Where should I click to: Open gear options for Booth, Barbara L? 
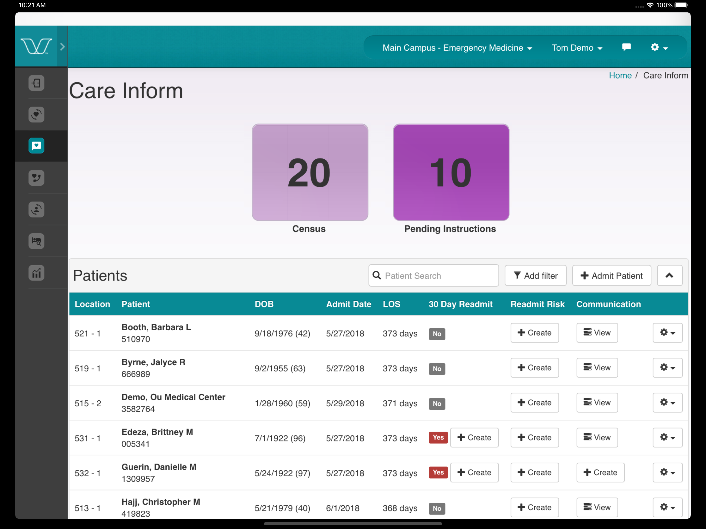[x=667, y=333]
